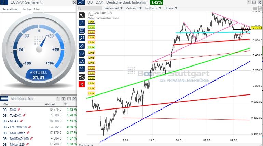
Task: Open the folder icon to load configuration
Action: click(255, 9)
